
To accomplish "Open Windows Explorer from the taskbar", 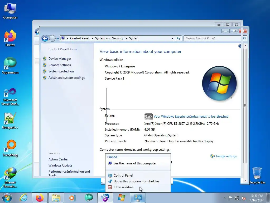I will point(56,198).
